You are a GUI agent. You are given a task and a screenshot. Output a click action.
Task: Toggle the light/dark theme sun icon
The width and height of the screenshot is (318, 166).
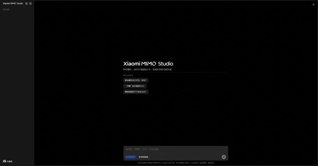point(313,4)
